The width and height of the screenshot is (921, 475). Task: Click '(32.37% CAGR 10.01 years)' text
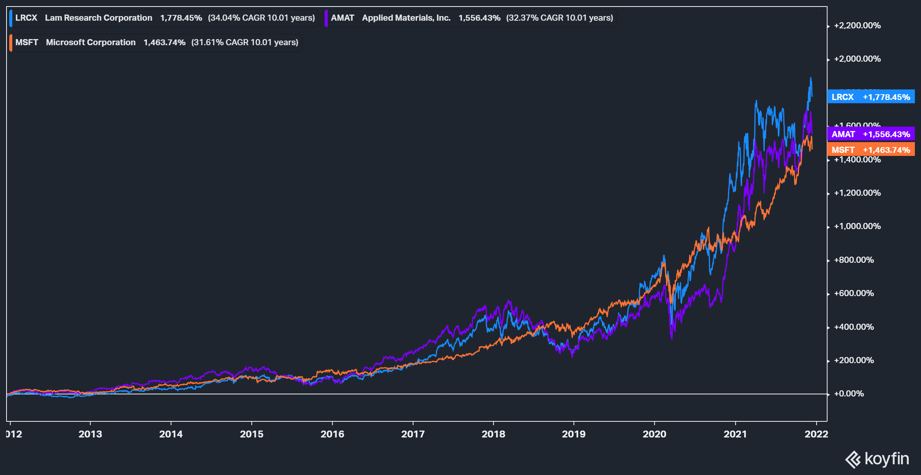560,18
